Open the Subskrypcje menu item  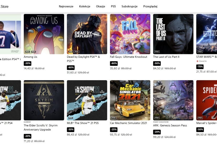click(129, 6)
